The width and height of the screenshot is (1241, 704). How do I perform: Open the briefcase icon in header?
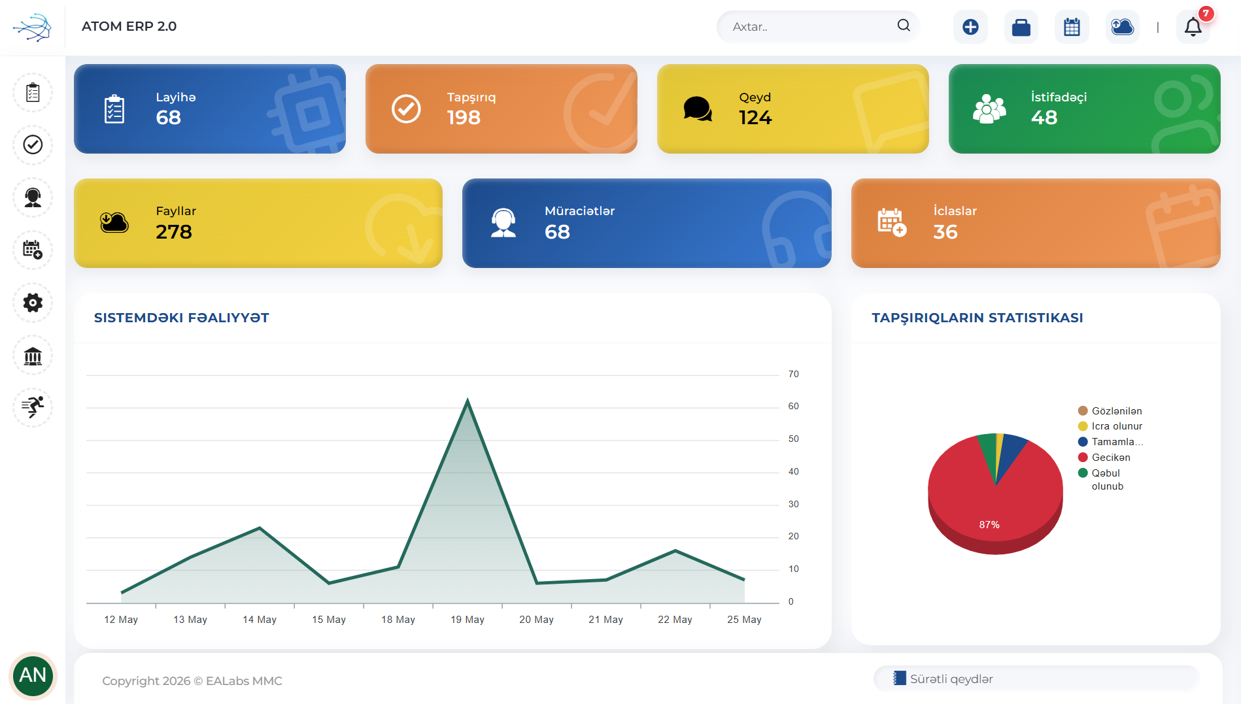click(x=1021, y=27)
